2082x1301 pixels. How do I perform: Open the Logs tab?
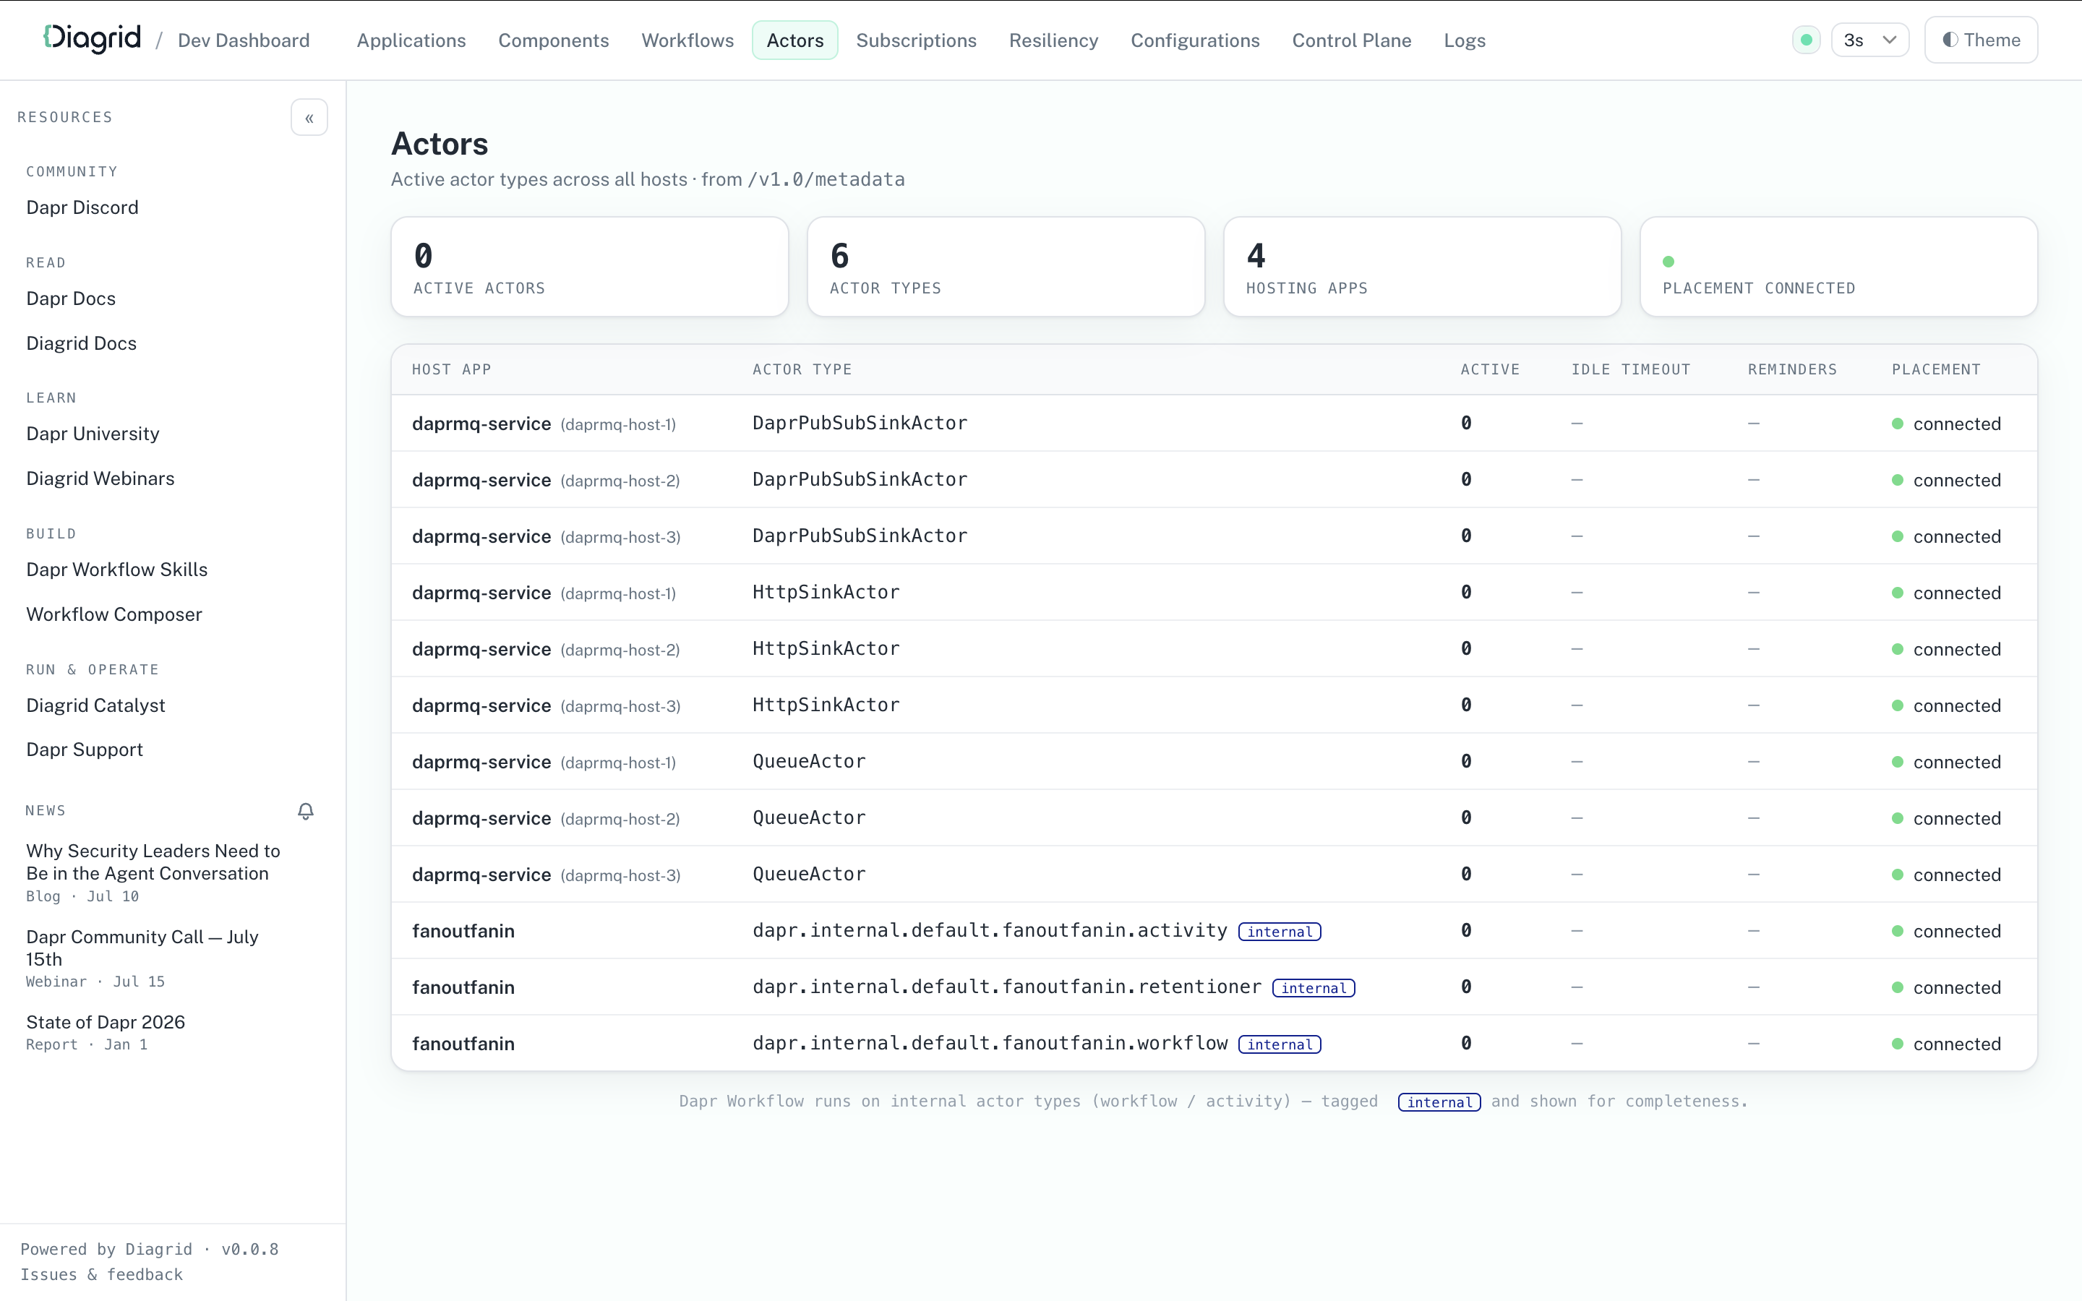(x=1465, y=40)
